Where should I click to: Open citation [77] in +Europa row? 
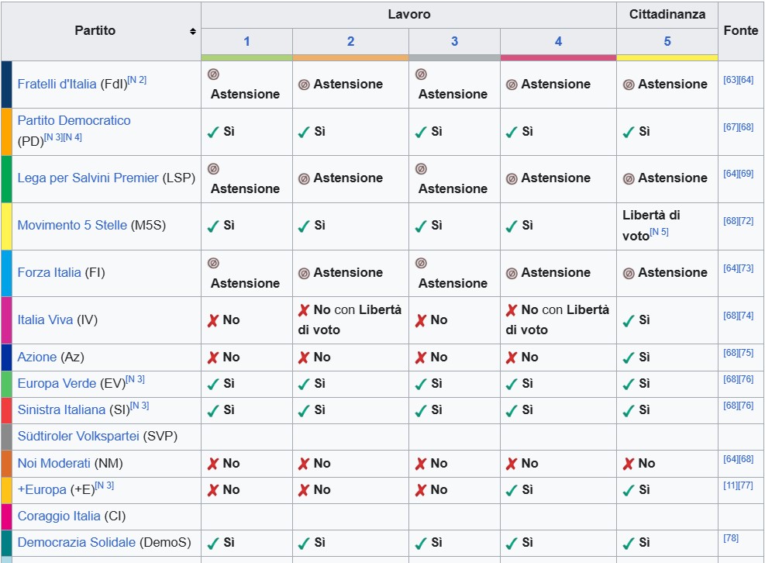(746, 485)
